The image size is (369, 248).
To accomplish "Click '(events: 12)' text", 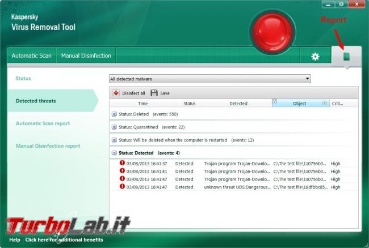I will click(x=242, y=140).
